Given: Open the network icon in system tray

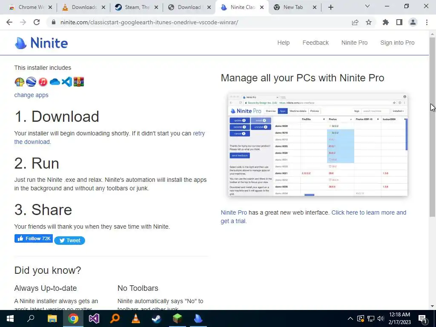Looking at the screenshot, I should pos(371,318).
